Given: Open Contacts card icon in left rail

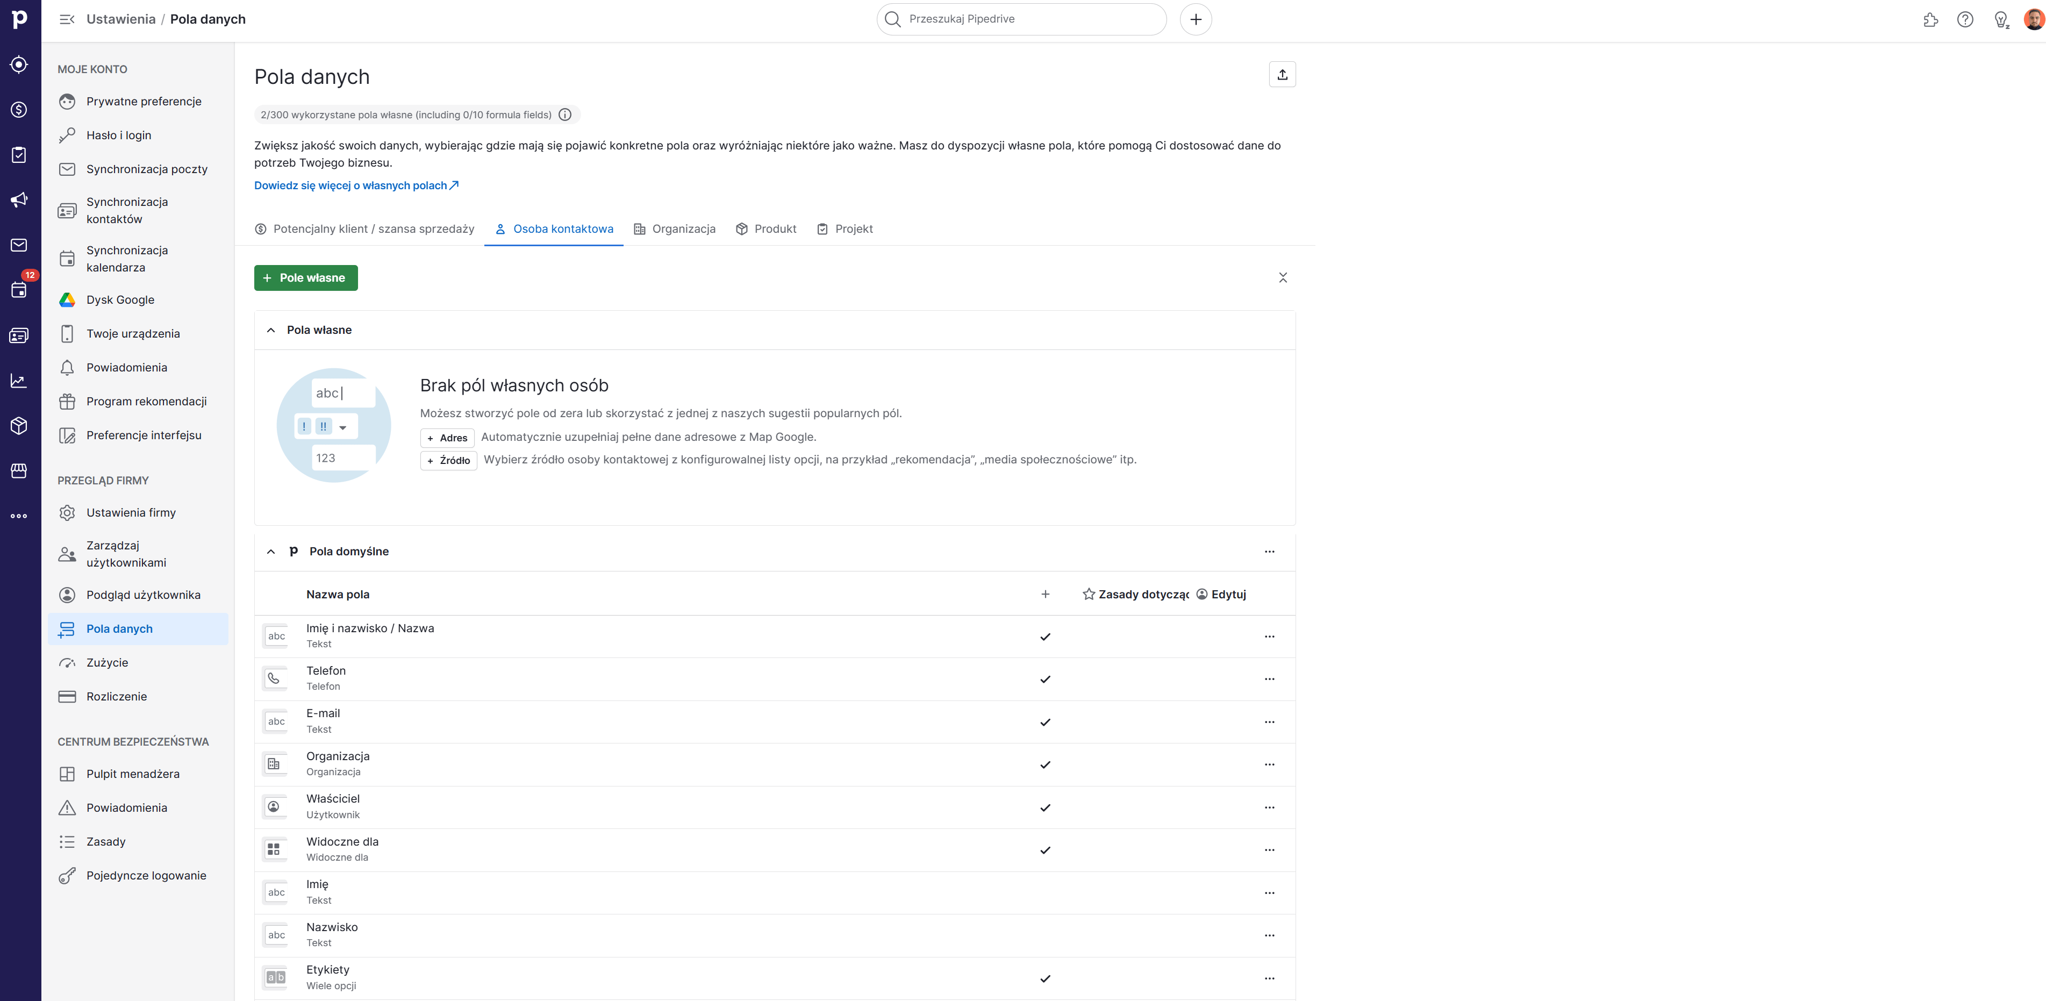Looking at the screenshot, I should pos(19,335).
